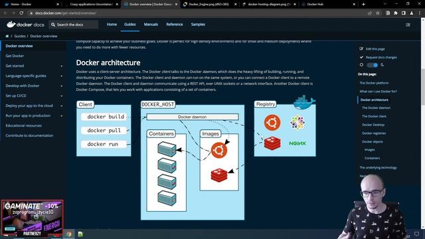Screen dimensions: 425x239
Task: Switch to the Docker Hub browser tab
Action: pos(328,5)
